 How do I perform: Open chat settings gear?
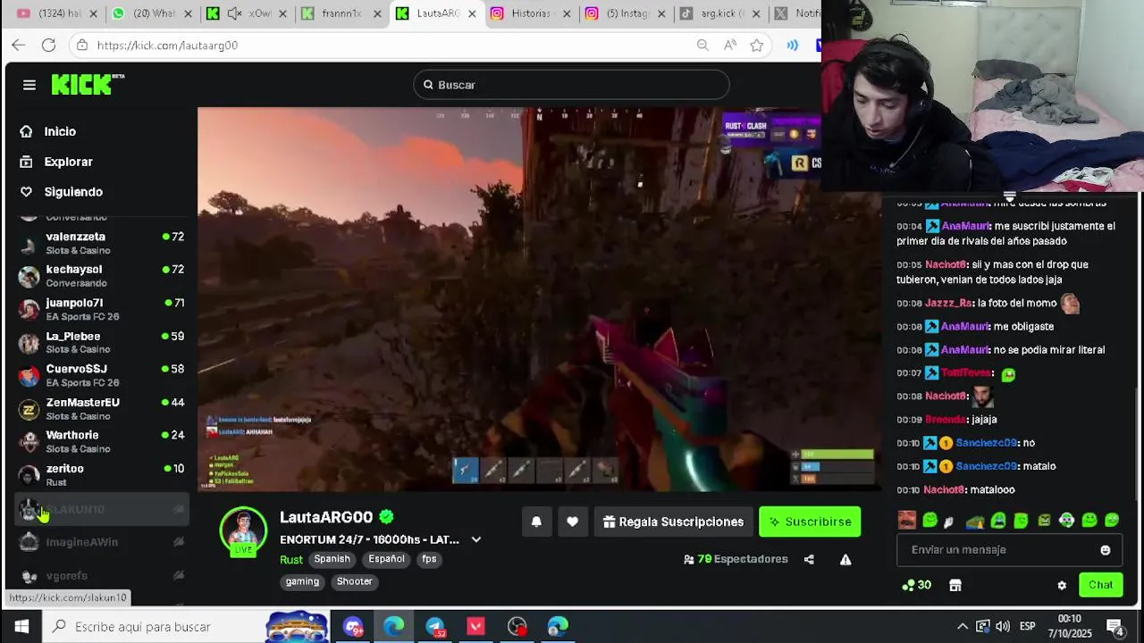(1062, 585)
